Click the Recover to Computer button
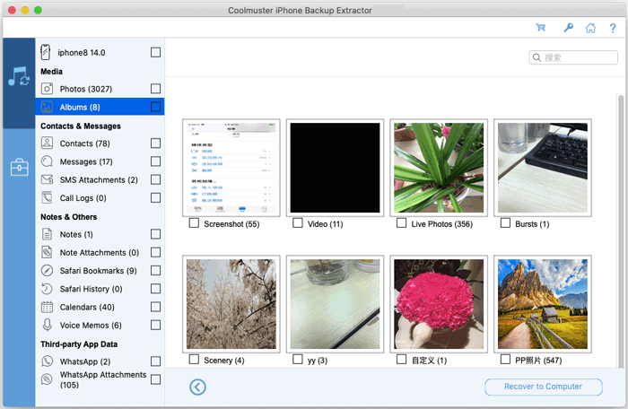 pos(543,387)
